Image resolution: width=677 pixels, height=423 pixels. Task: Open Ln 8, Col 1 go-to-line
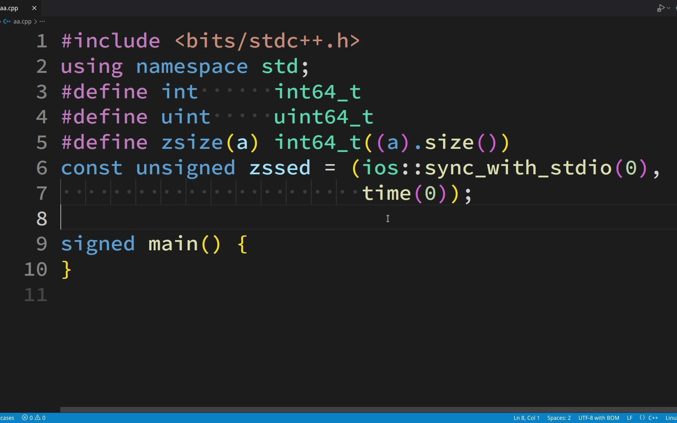pos(527,418)
